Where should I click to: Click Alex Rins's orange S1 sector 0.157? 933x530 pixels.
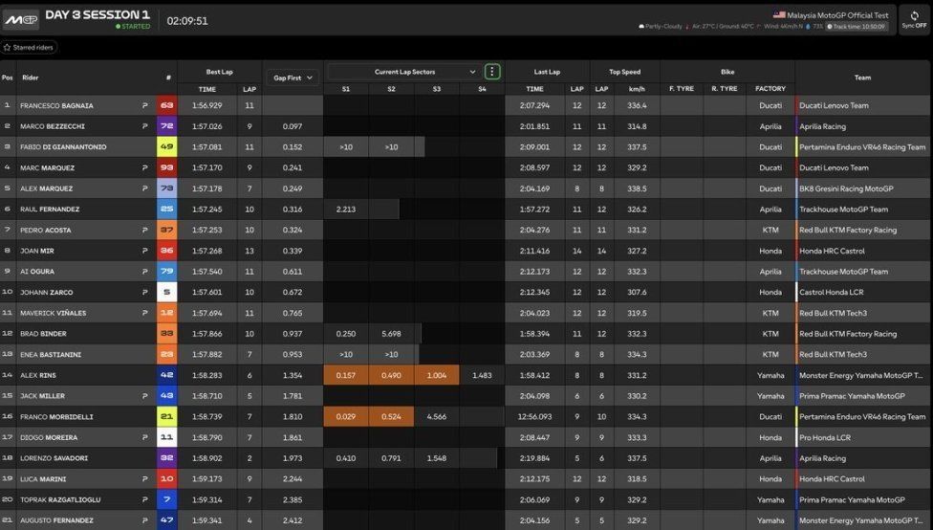pyautogui.click(x=346, y=375)
